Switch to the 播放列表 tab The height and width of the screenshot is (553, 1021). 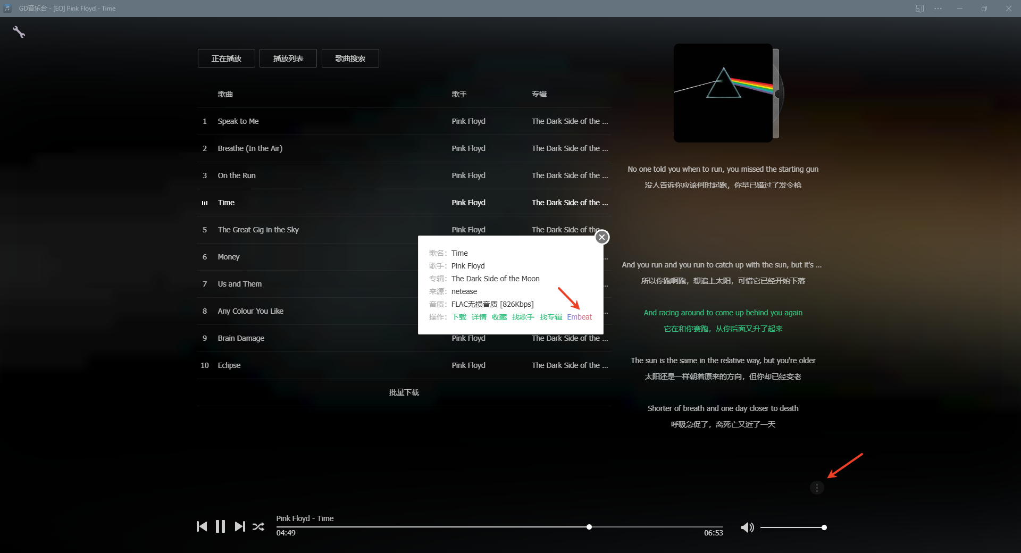tap(288, 58)
